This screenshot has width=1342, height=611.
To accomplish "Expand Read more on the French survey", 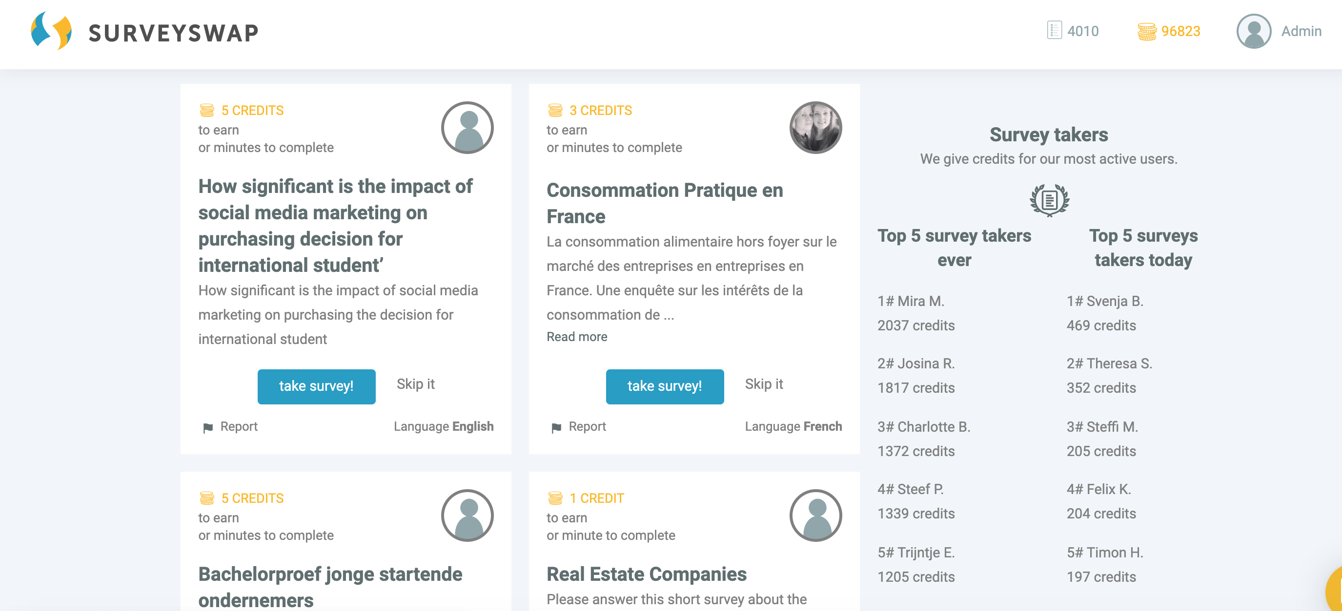I will point(577,337).
